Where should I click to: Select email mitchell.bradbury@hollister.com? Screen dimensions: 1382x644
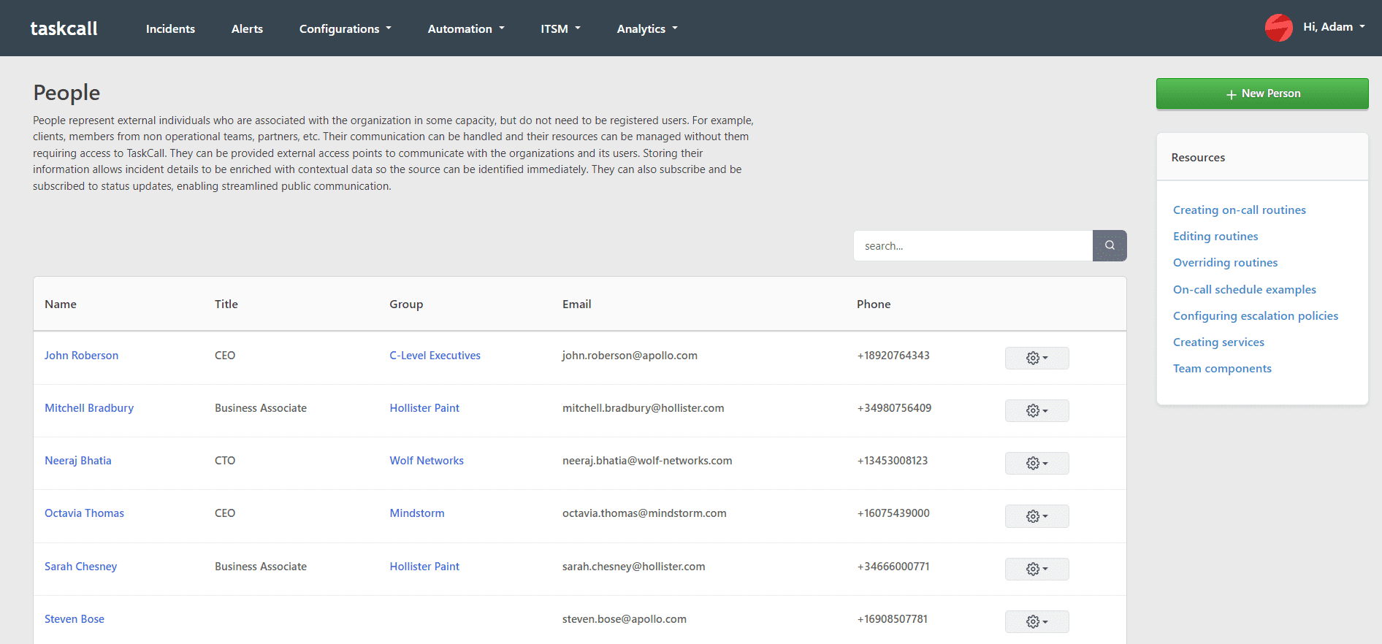tap(644, 408)
